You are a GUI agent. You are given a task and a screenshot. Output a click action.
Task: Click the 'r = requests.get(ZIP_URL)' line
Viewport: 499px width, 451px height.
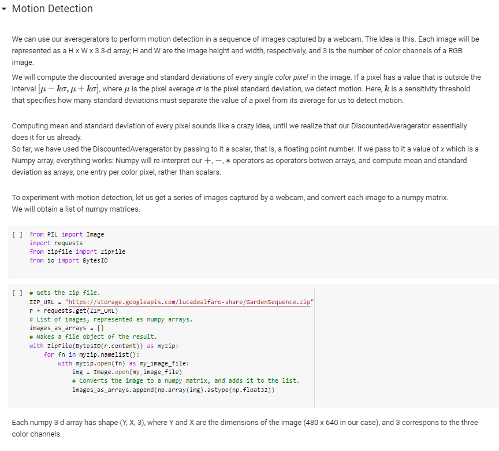tap(73, 310)
